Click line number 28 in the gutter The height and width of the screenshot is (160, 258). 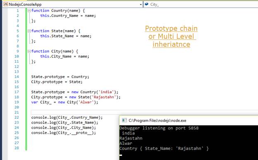coord(17,148)
